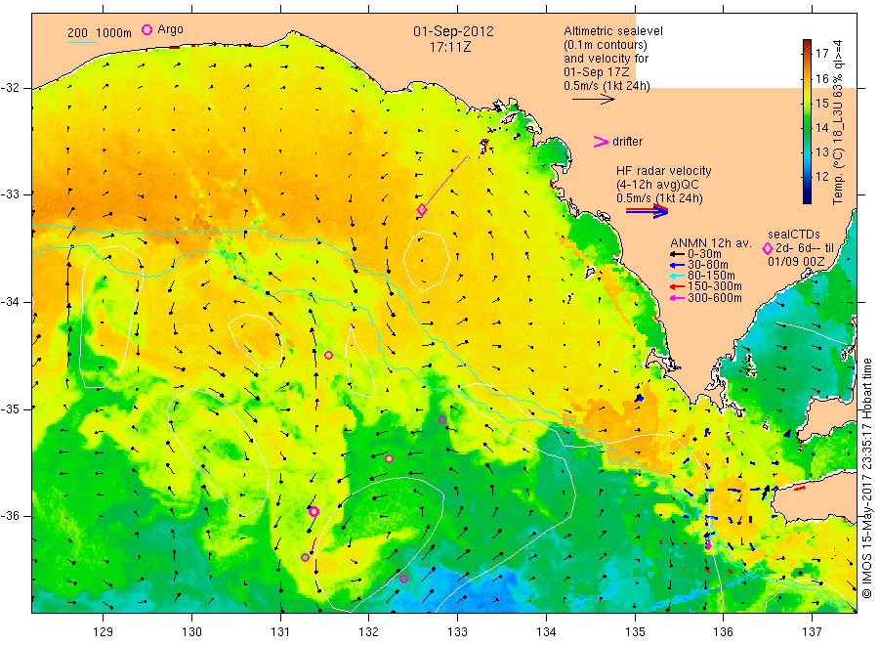The image size is (879, 645).
Task: Click the altimetric velocity black scale arrow
Action: (x=594, y=100)
